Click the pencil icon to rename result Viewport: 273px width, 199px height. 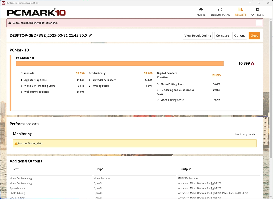90,35
